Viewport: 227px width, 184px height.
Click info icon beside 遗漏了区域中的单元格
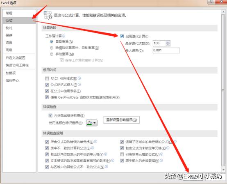click(x=175, y=141)
